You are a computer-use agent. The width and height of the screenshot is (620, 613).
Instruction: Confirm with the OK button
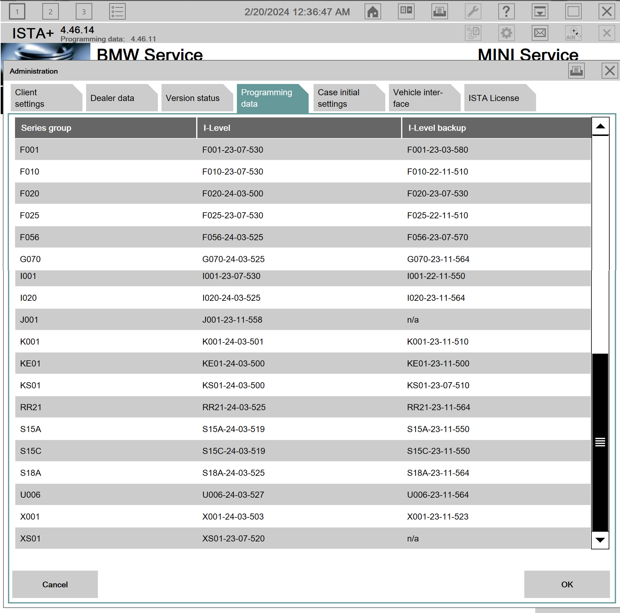tap(566, 584)
